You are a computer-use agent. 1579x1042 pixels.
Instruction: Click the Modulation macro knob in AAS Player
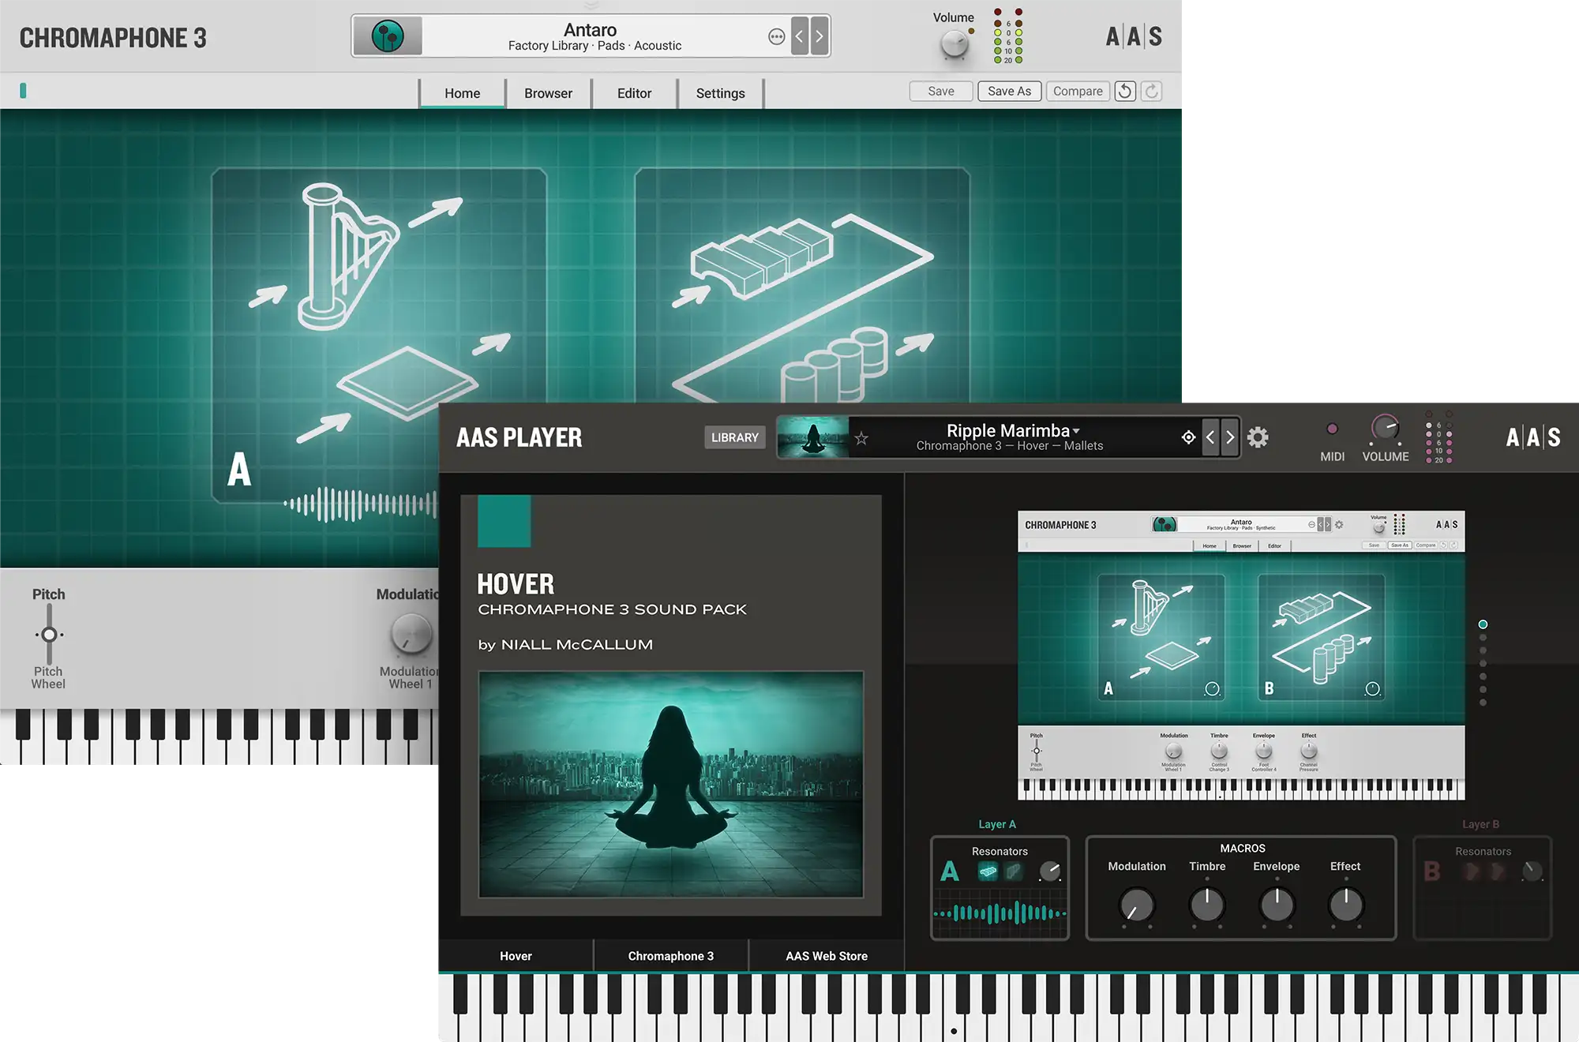pyautogui.click(x=1137, y=905)
